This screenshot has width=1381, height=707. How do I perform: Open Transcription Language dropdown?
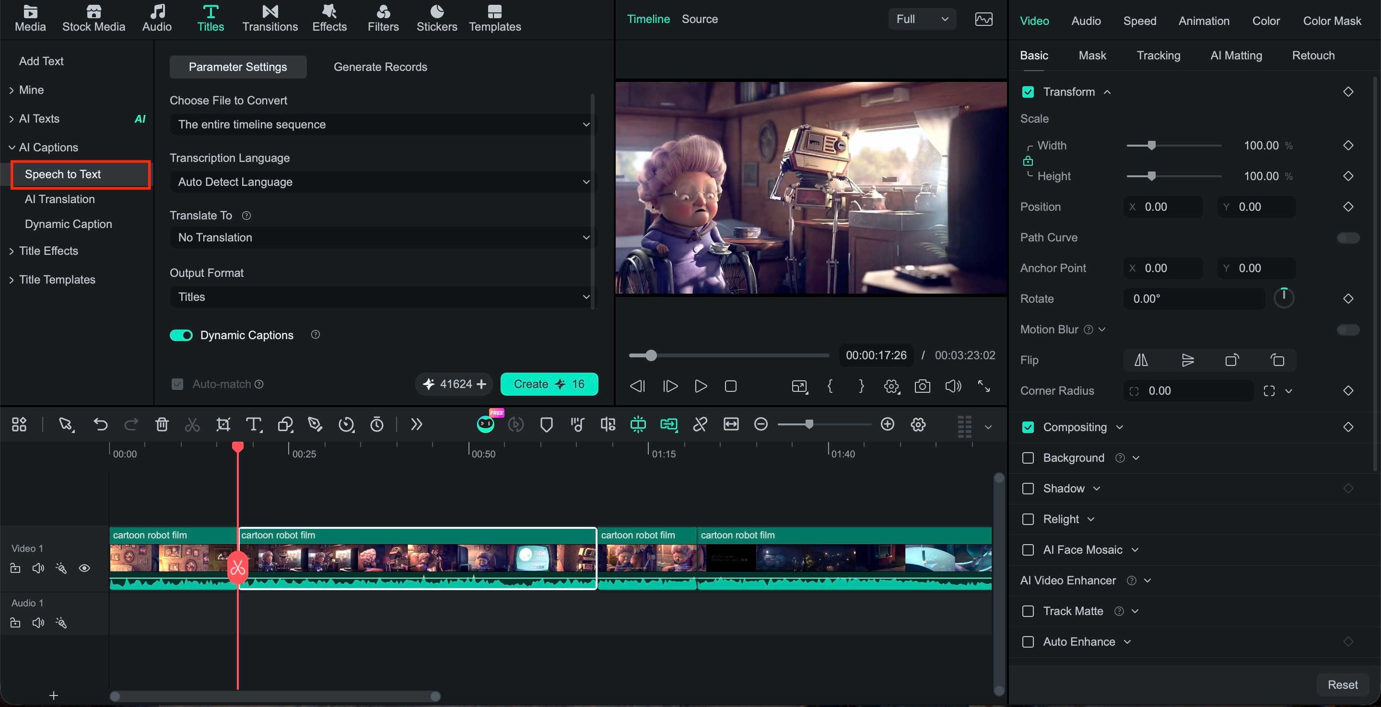383,182
